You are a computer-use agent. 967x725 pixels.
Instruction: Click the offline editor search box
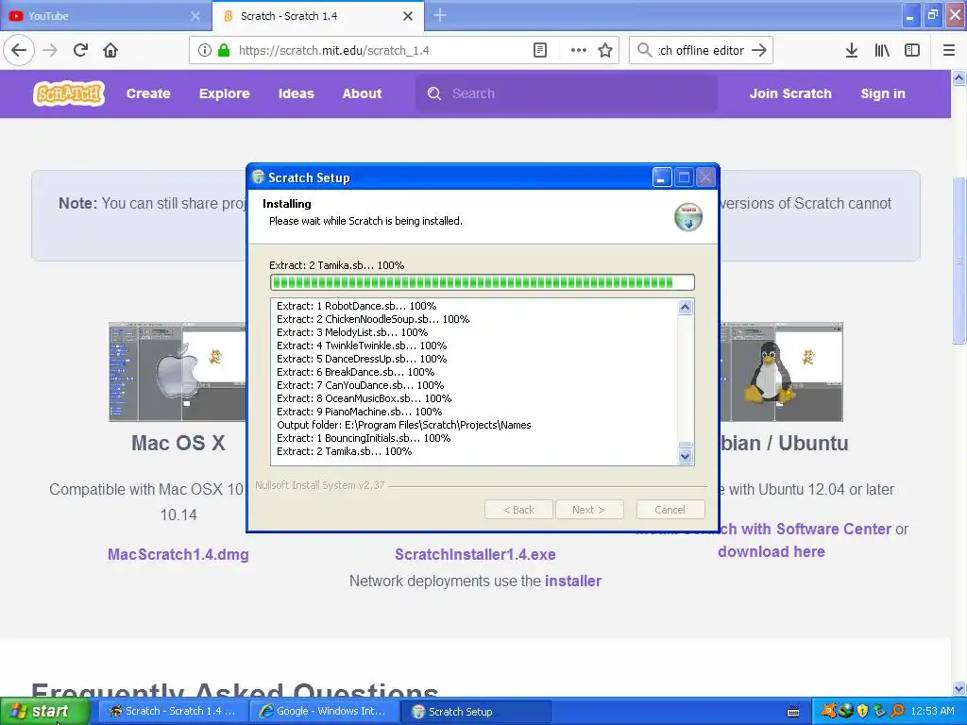pos(702,51)
